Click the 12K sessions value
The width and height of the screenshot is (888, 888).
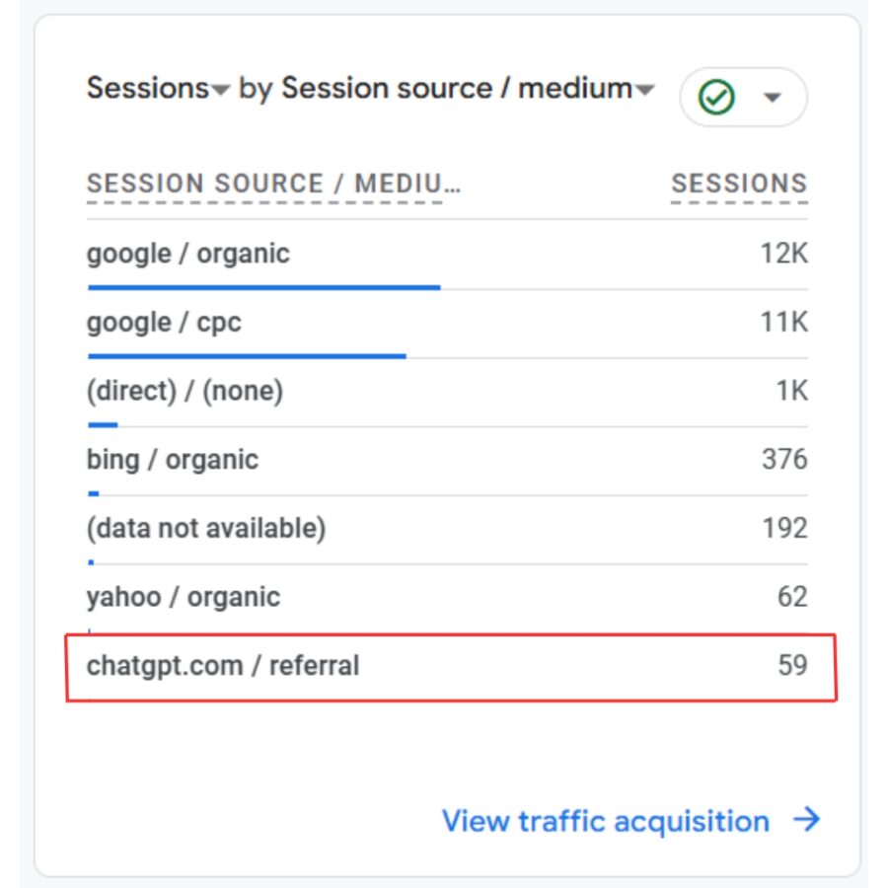(784, 254)
